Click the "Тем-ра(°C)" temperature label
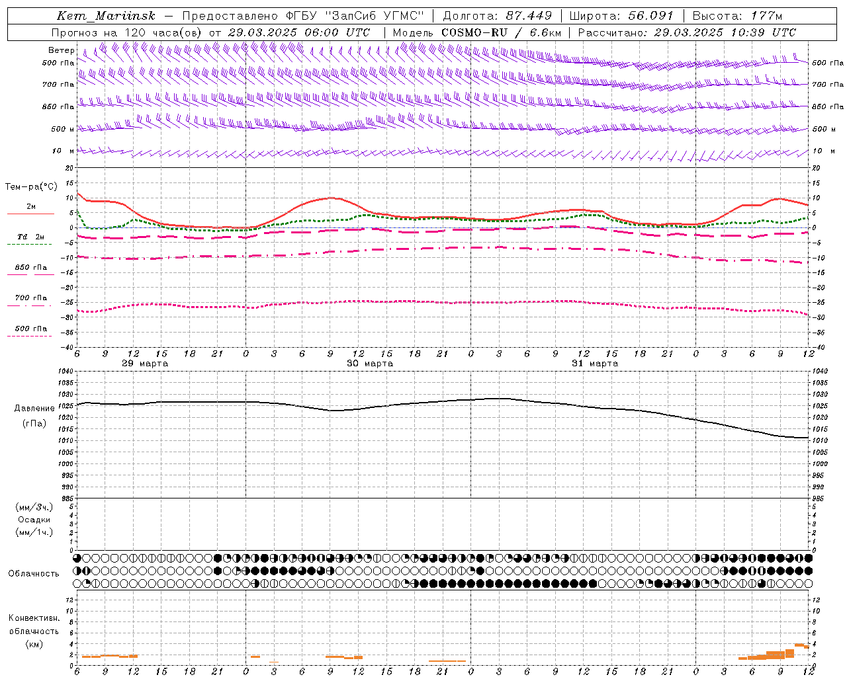 pos(31,187)
